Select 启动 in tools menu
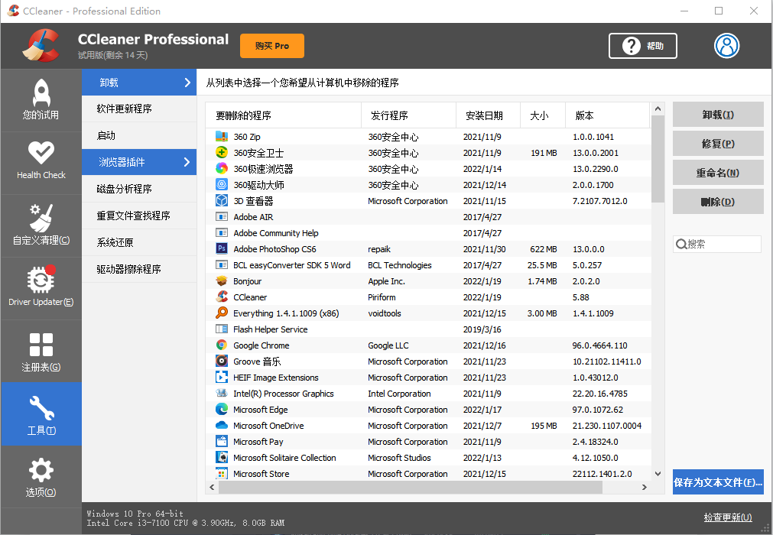Viewport: 773px width, 535px height. pos(139,135)
